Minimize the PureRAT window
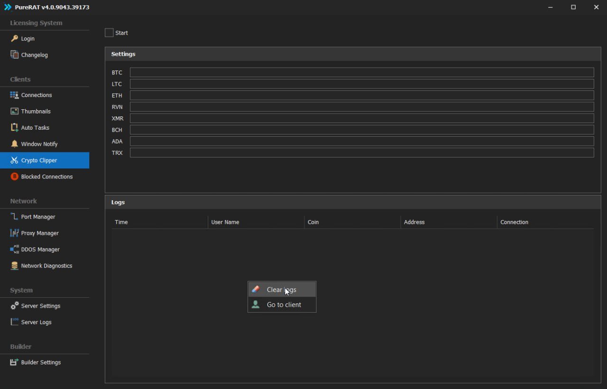The height and width of the screenshot is (389, 607). [x=551, y=7]
